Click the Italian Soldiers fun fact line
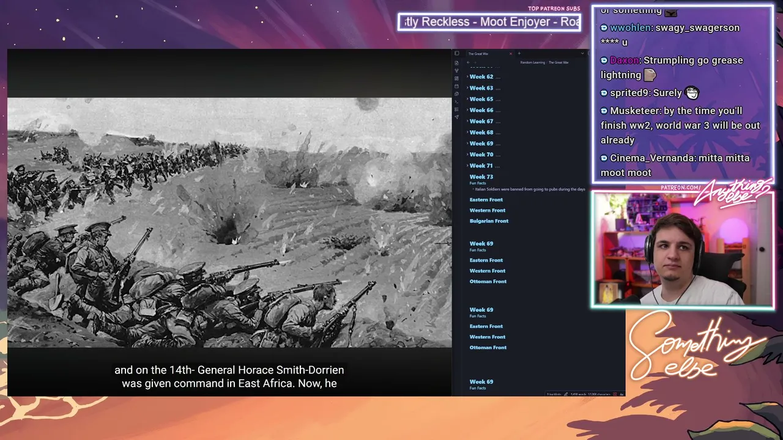 530,189
